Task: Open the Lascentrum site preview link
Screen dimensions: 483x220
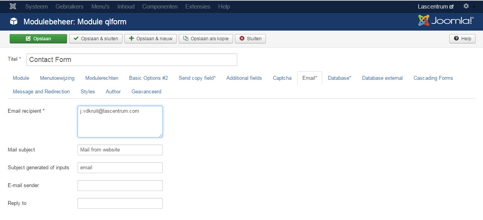Action: point(435,7)
